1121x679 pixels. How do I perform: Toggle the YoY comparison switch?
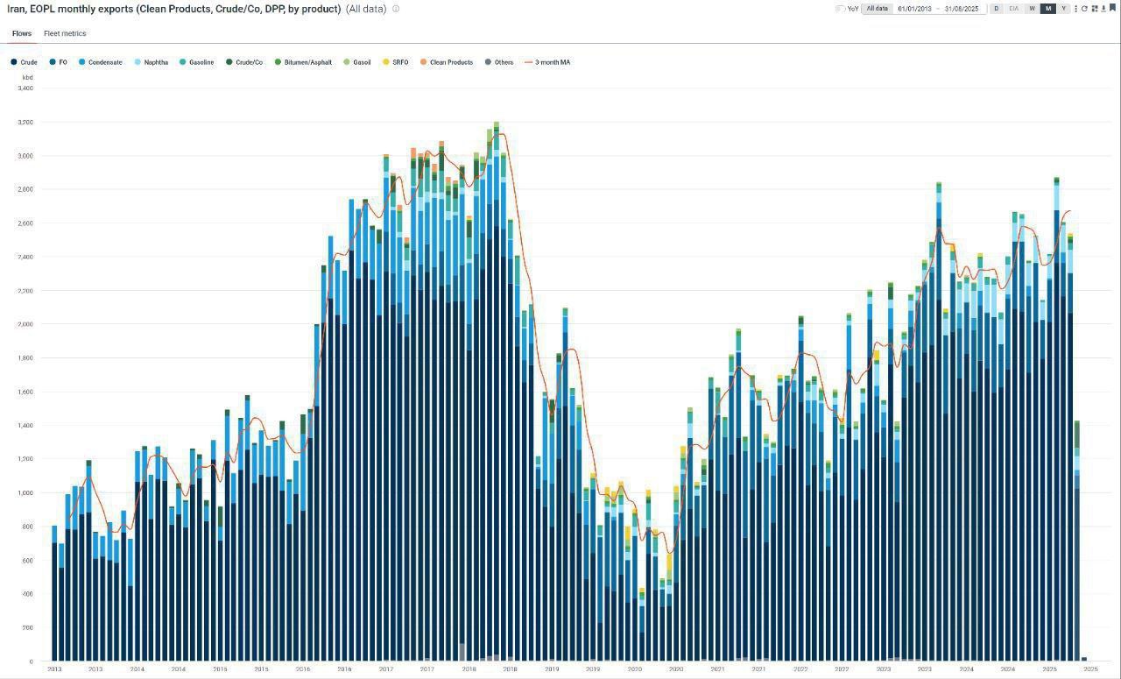click(x=840, y=9)
